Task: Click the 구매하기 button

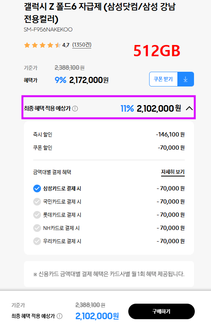Action: (x=162, y=311)
